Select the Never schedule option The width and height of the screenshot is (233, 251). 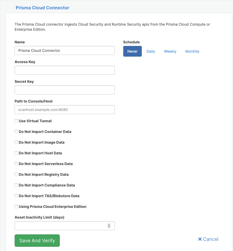click(133, 51)
